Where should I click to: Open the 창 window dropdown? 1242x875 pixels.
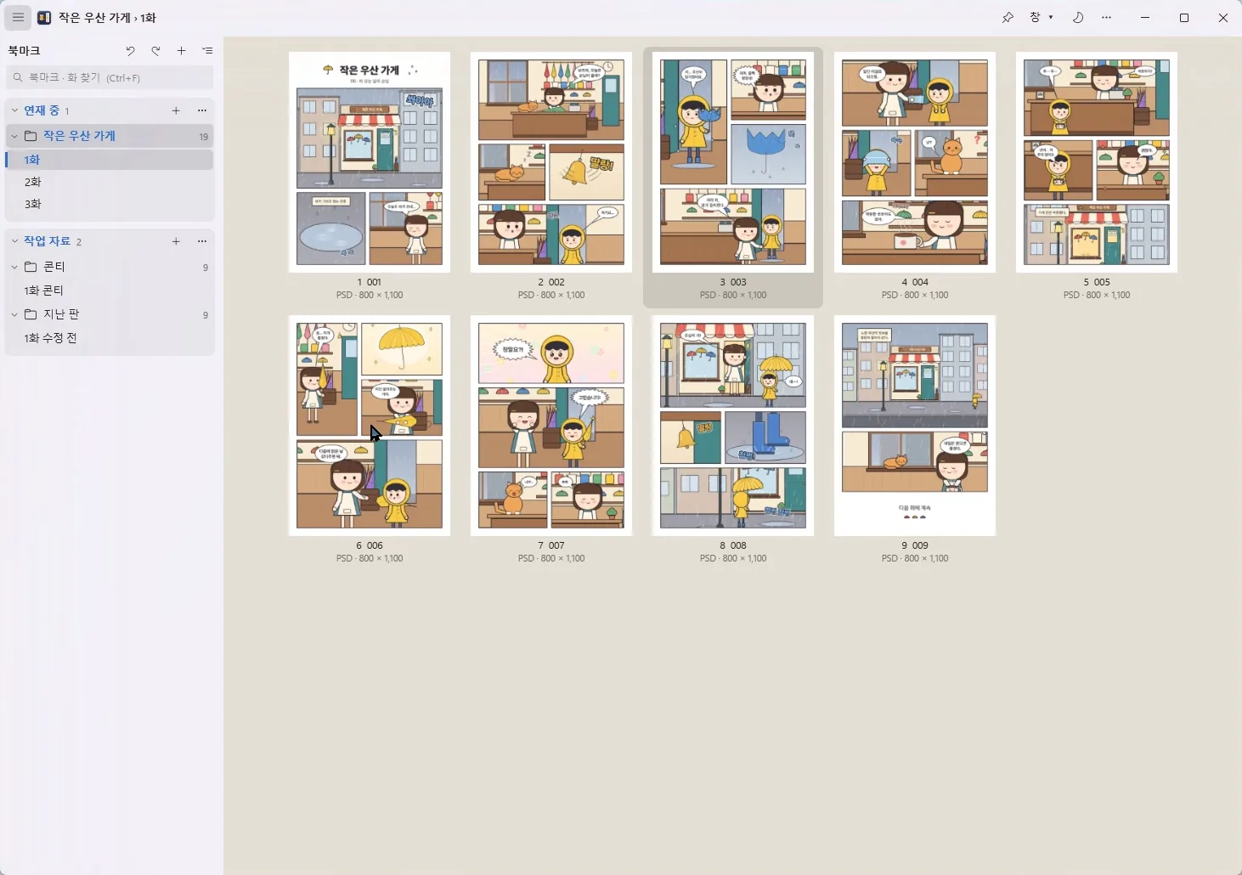click(1042, 17)
